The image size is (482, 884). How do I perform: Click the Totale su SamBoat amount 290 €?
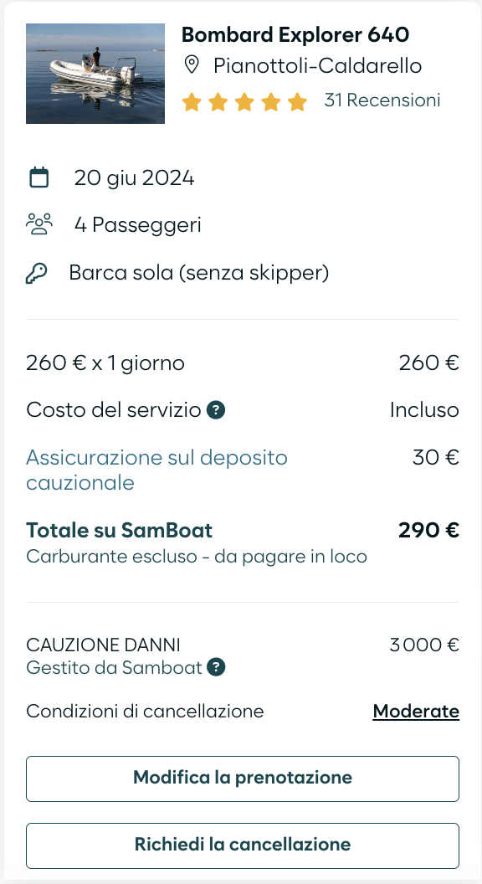point(429,531)
